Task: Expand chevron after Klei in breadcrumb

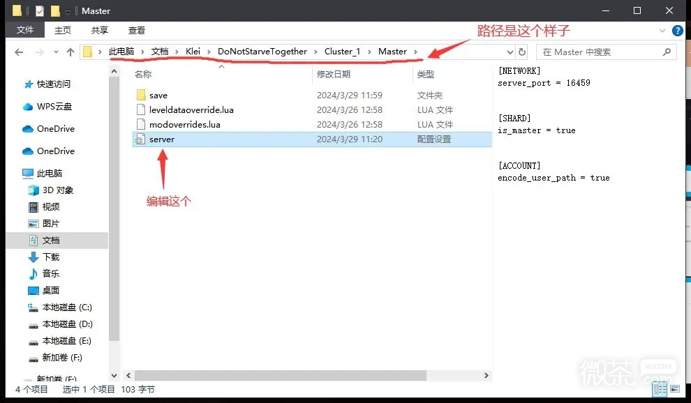Action: [209, 52]
